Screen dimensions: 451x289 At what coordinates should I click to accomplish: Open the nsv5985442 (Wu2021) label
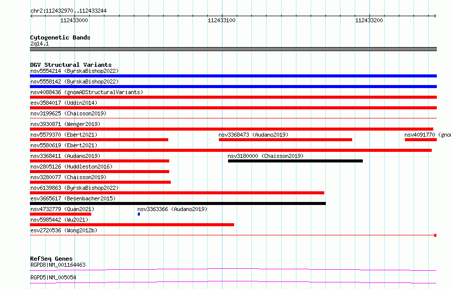pyautogui.click(x=59, y=220)
